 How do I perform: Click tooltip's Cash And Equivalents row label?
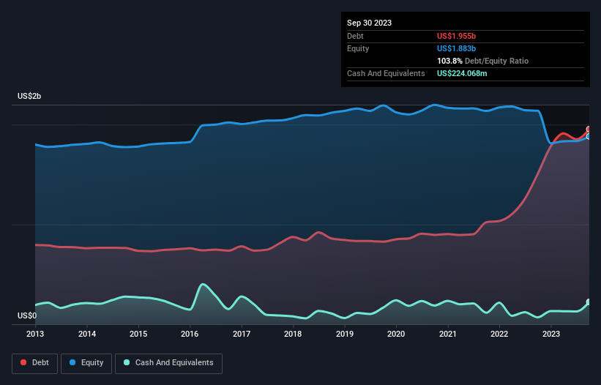[x=386, y=73]
